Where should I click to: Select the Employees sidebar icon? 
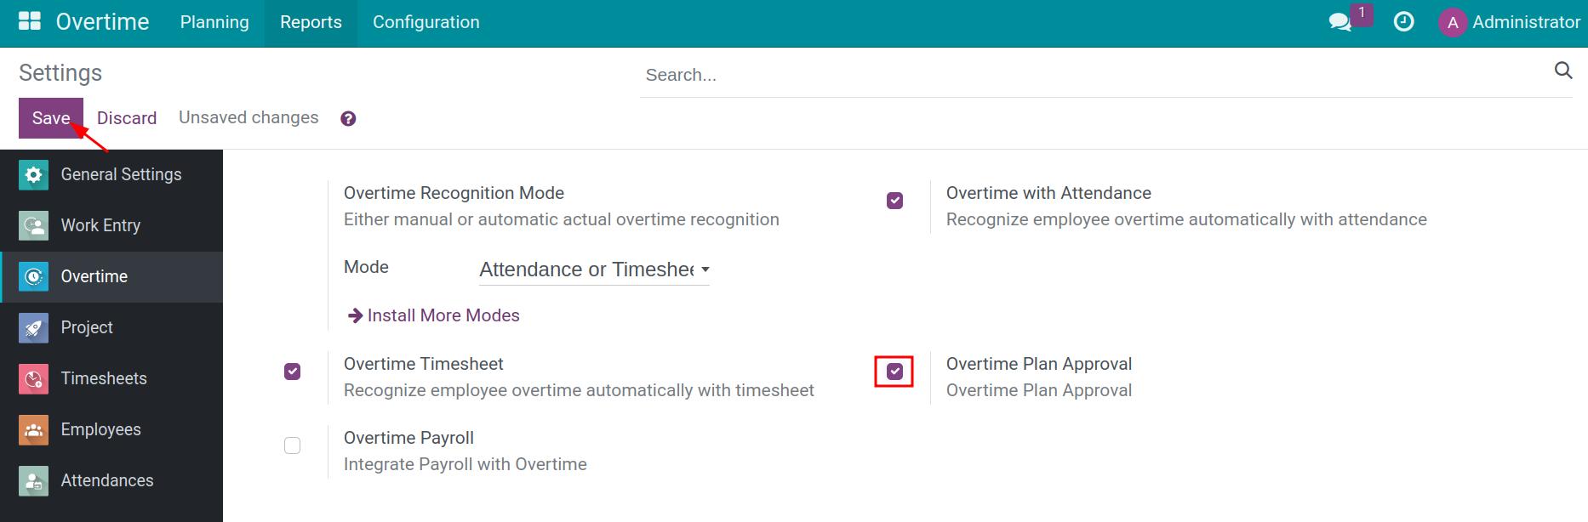(32, 429)
